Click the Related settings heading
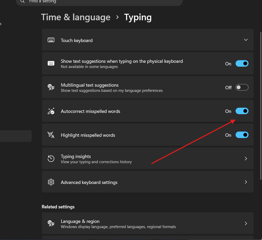The image size is (262, 240). point(58,207)
